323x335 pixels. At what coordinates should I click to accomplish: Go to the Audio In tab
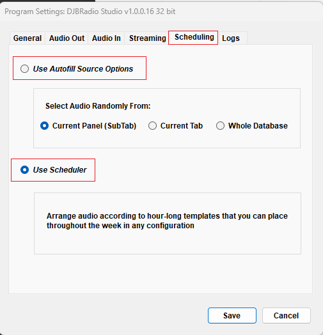[106, 38]
